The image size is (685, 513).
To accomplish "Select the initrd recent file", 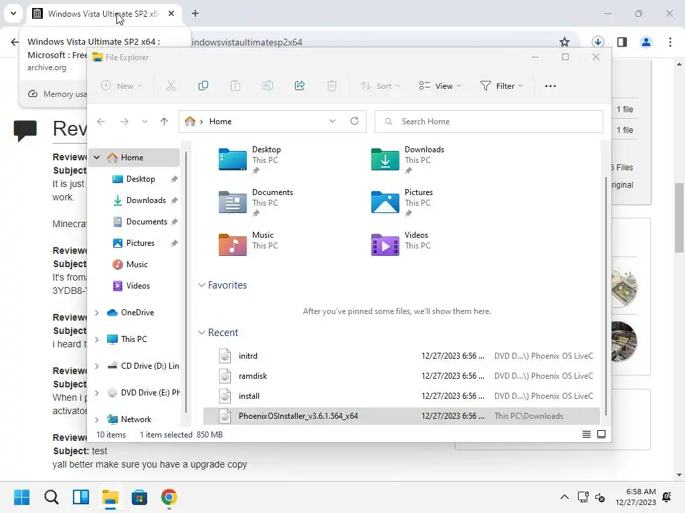I will pos(401,356).
